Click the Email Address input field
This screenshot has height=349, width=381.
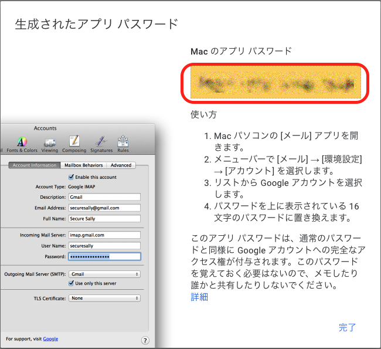104,208
